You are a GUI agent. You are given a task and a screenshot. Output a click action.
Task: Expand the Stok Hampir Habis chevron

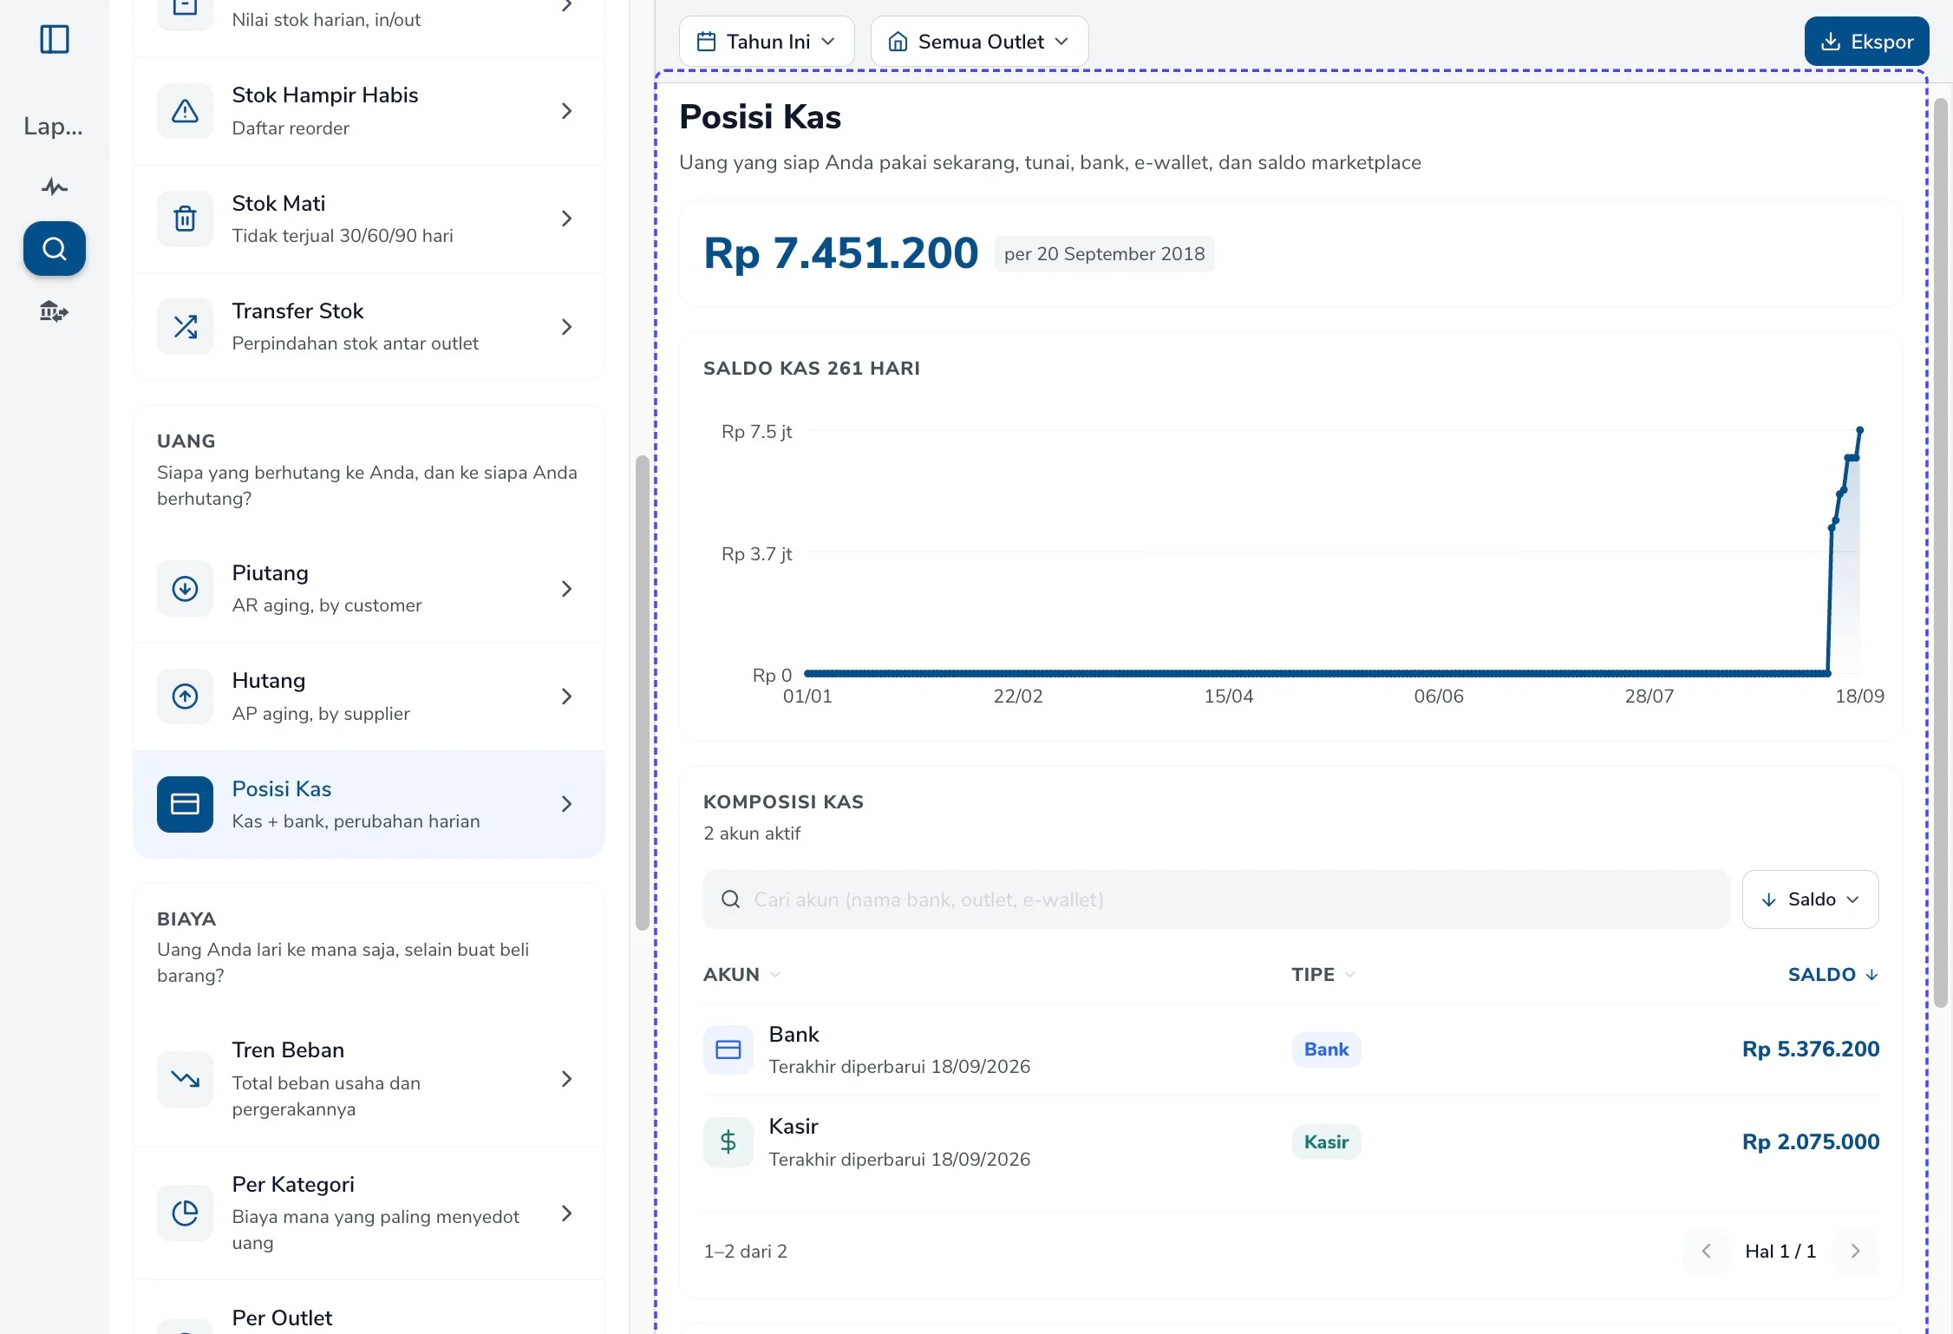(x=567, y=111)
